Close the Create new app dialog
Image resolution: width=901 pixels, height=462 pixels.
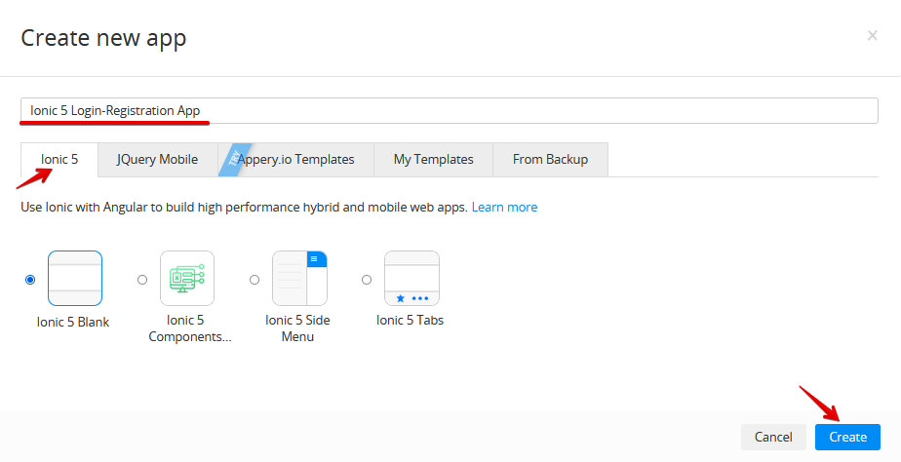point(873,36)
